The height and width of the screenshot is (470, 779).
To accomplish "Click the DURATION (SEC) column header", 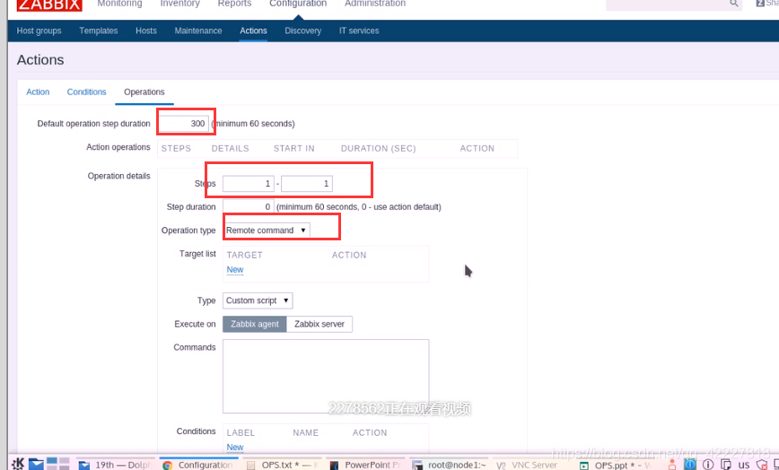I will pyautogui.click(x=378, y=148).
